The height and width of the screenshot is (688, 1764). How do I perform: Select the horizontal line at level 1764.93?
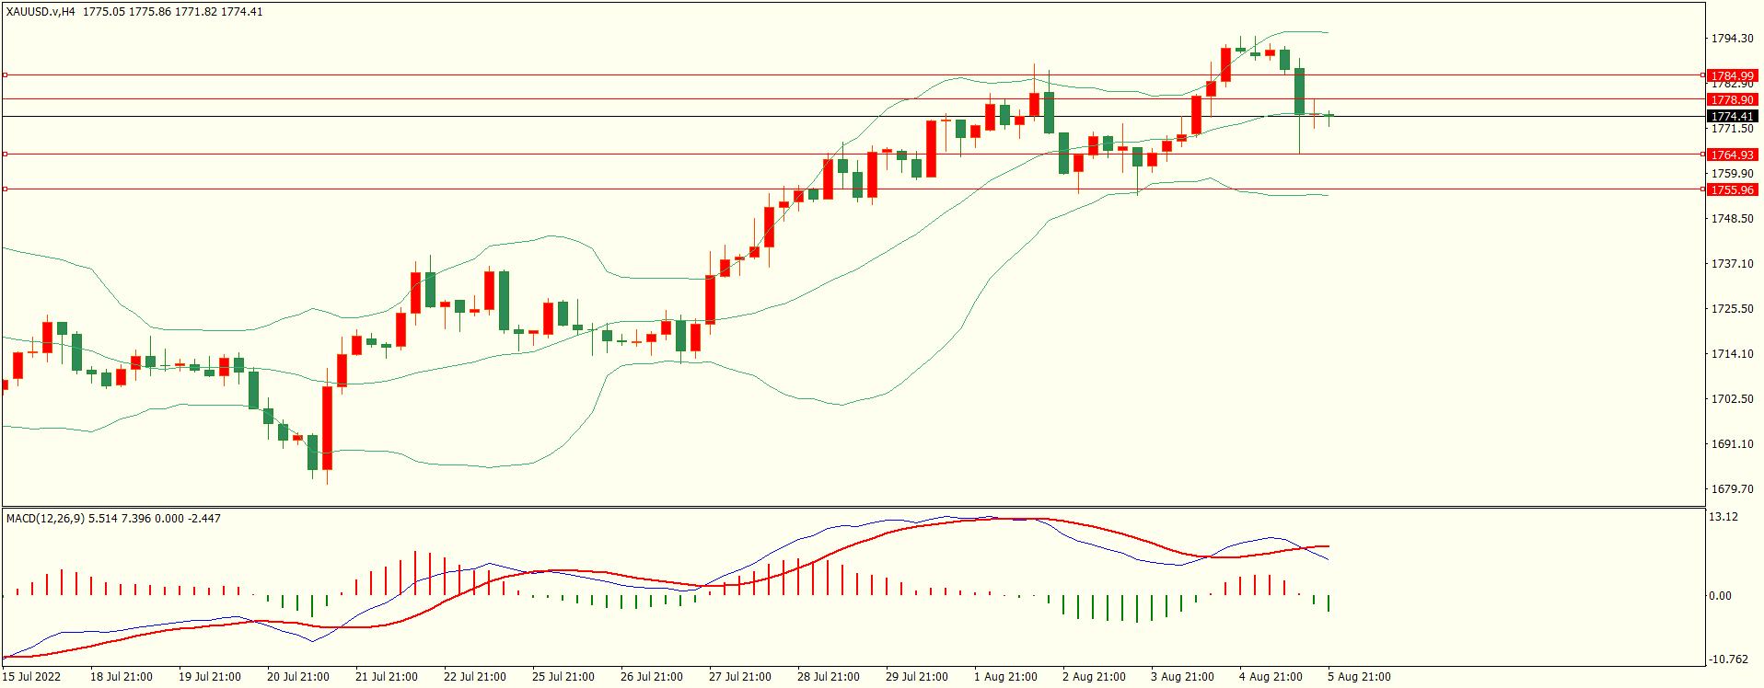click(x=853, y=155)
